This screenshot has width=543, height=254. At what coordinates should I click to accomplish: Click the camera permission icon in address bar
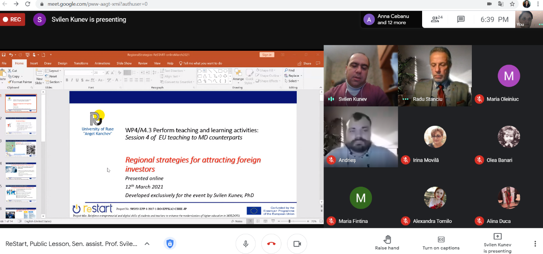click(490, 4)
